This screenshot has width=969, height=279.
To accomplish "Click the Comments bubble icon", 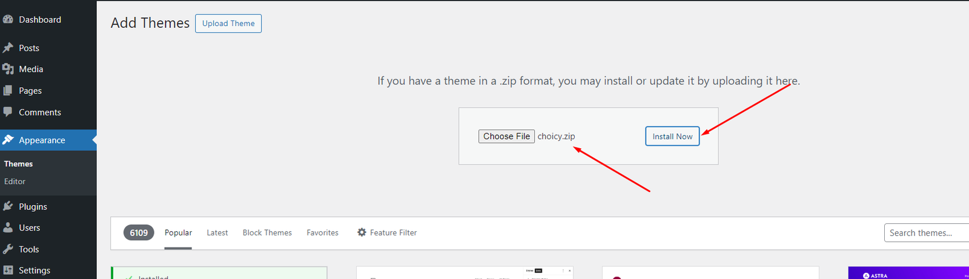I will click(x=7, y=112).
